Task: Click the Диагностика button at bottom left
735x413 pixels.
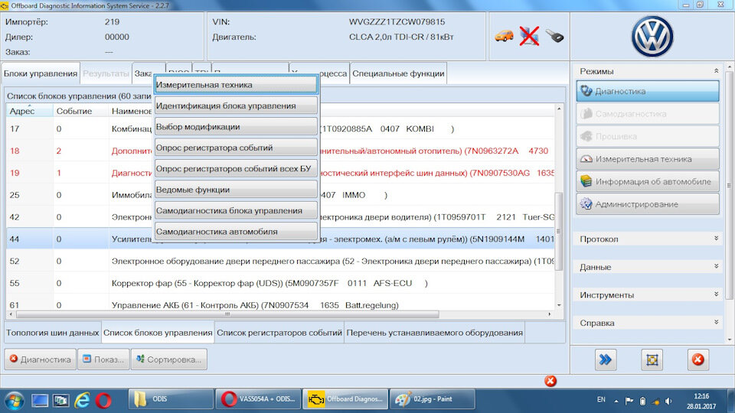Action: (x=41, y=359)
